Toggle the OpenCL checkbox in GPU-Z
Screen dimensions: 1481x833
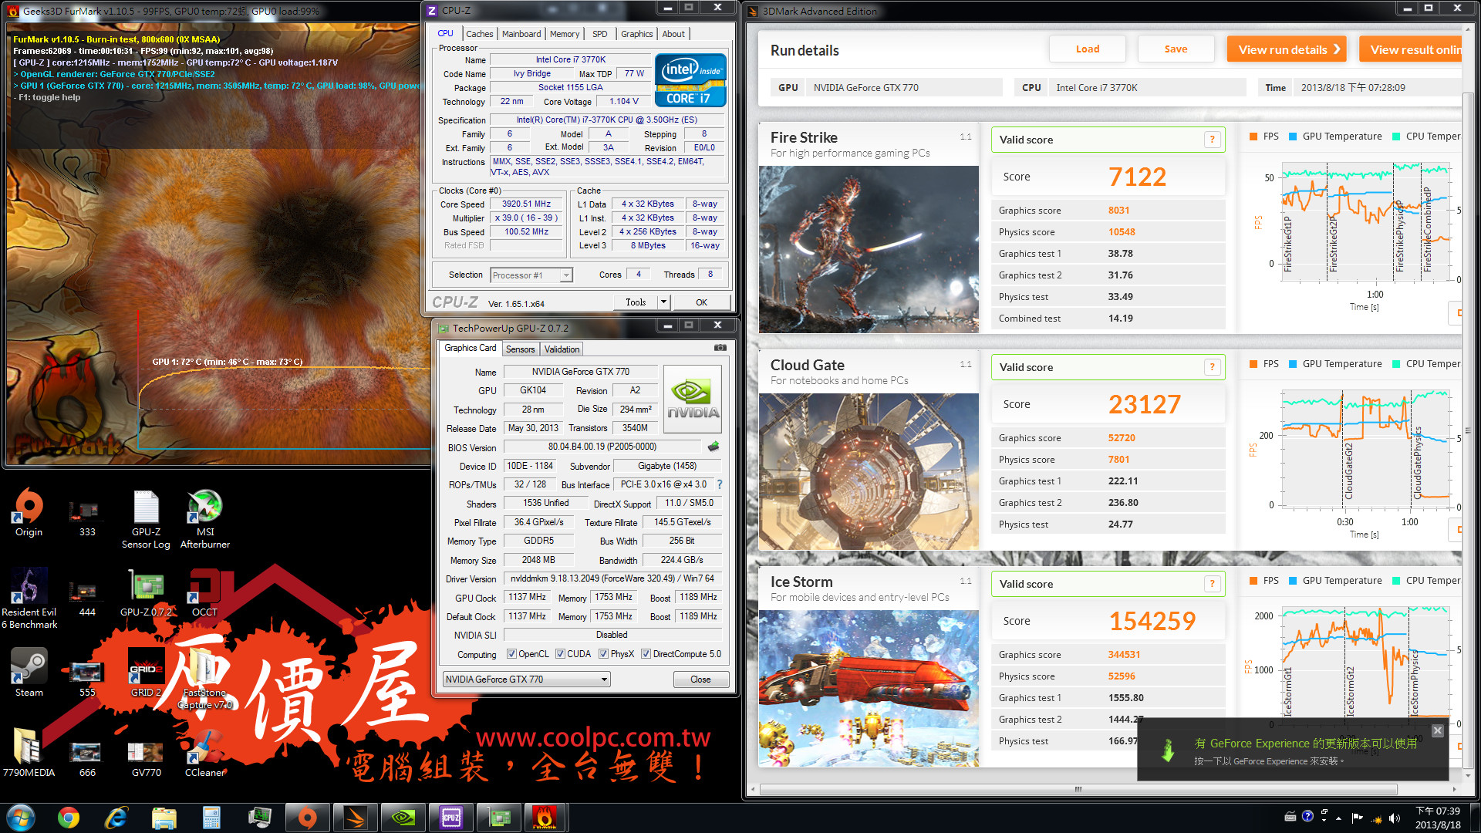(511, 654)
